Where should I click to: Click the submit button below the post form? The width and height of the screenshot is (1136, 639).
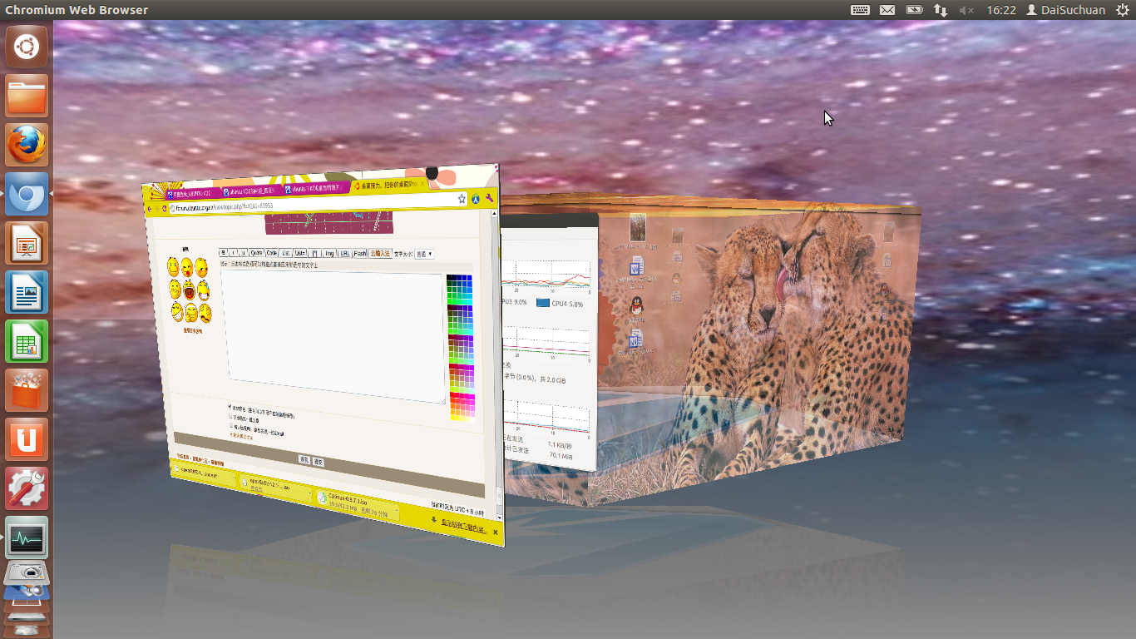click(318, 462)
